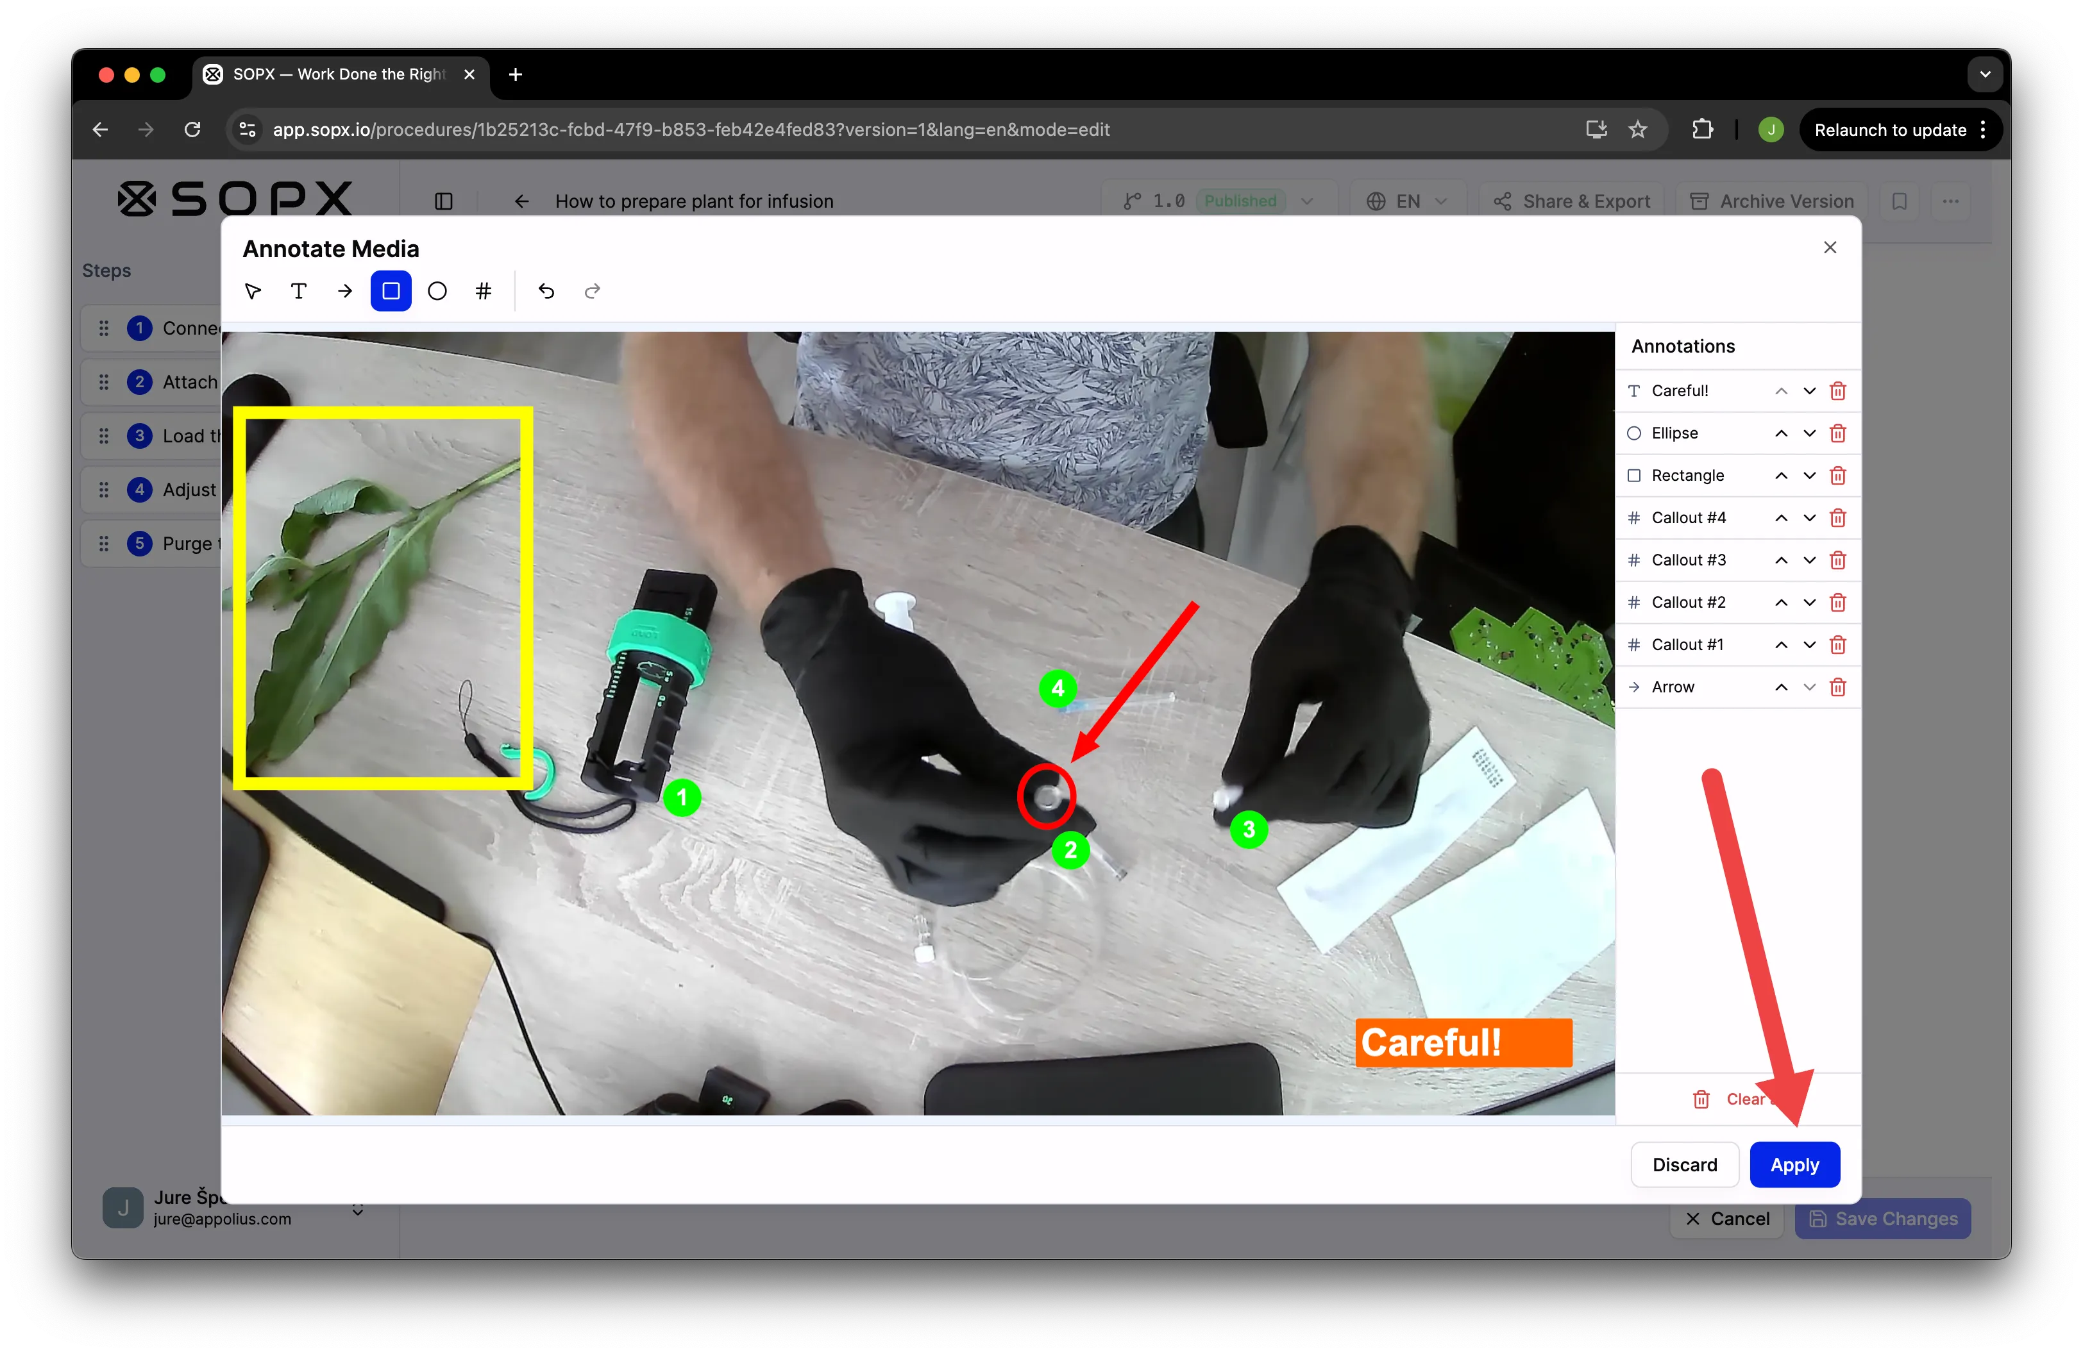Move Callout #3 annotation down
Image resolution: width=2083 pixels, height=1354 pixels.
(x=1809, y=560)
